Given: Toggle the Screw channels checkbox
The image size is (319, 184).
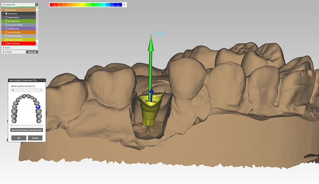Looking at the screenshot, I should pos(6,32).
